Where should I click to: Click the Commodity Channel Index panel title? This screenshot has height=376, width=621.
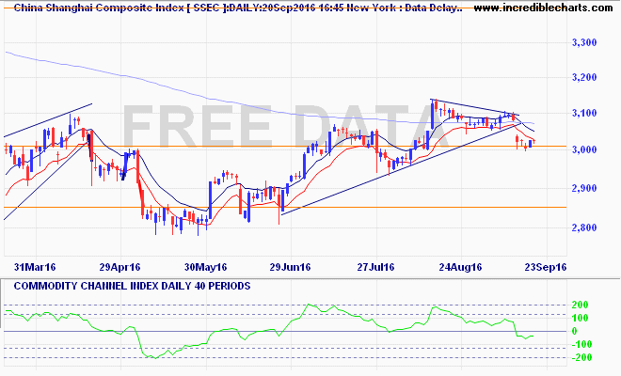(x=128, y=285)
